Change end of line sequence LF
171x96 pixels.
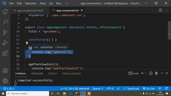click(x=118, y=89)
